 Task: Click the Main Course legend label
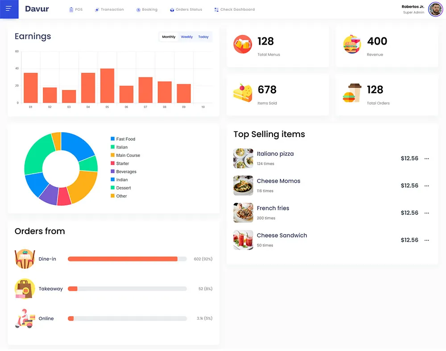(x=128, y=155)
